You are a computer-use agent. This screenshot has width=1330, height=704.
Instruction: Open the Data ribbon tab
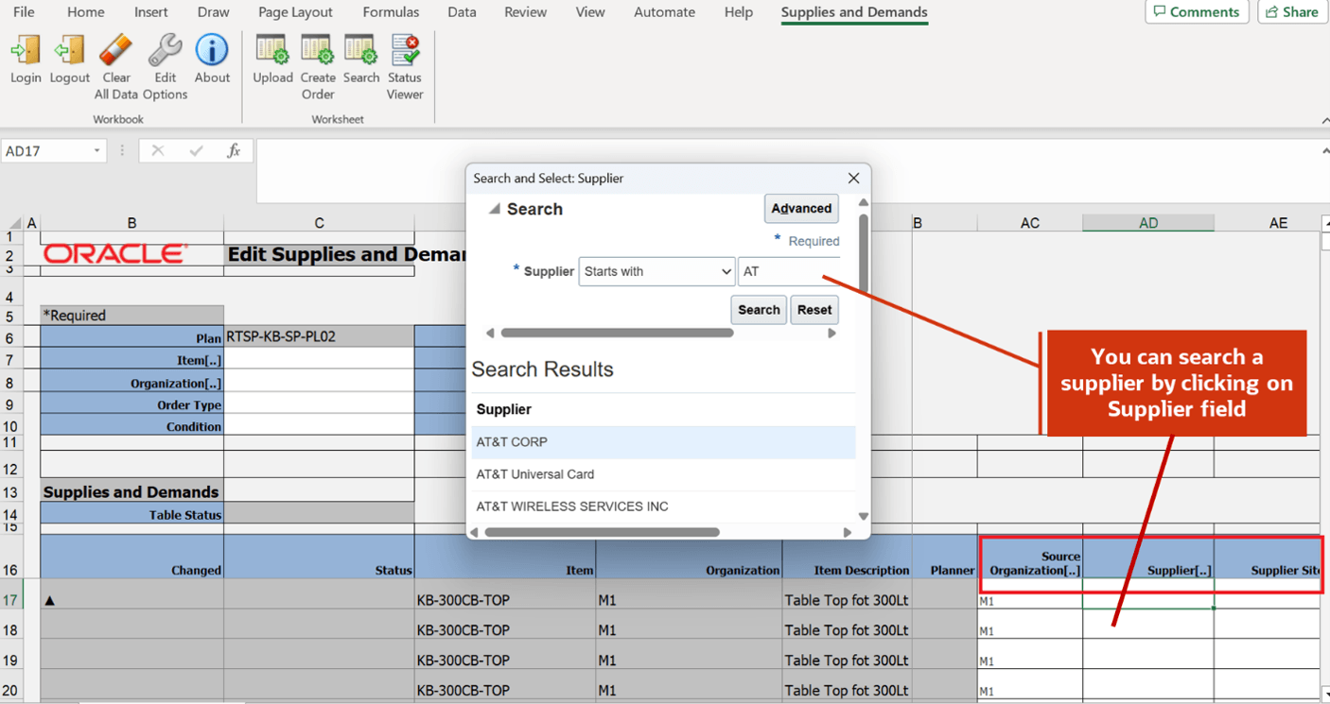coord(462,12)
